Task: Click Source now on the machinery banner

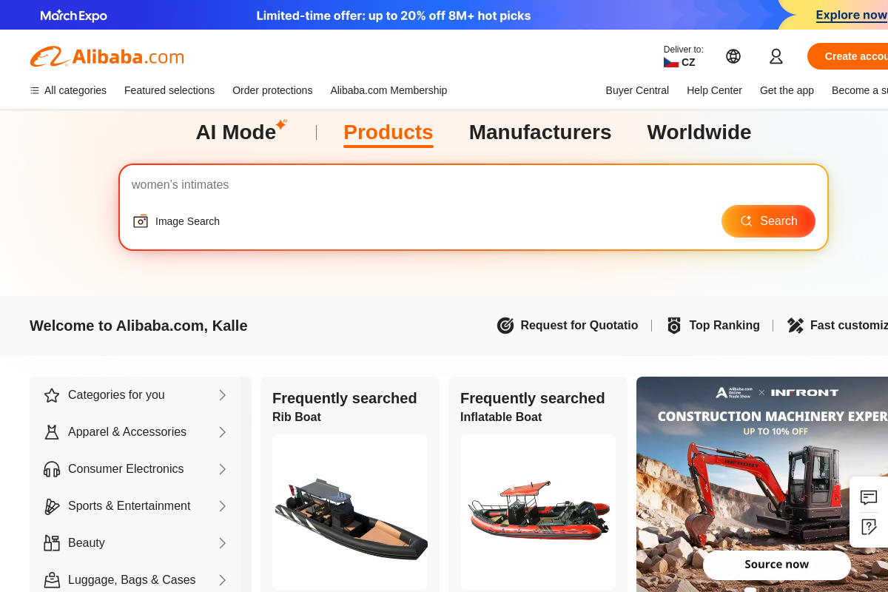Action: coord(777,564)
